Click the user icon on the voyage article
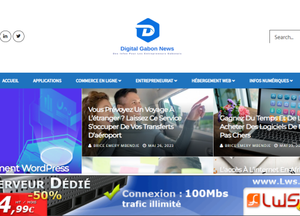The width and height of the screenshot is (300, 216). tap(90, 146)
